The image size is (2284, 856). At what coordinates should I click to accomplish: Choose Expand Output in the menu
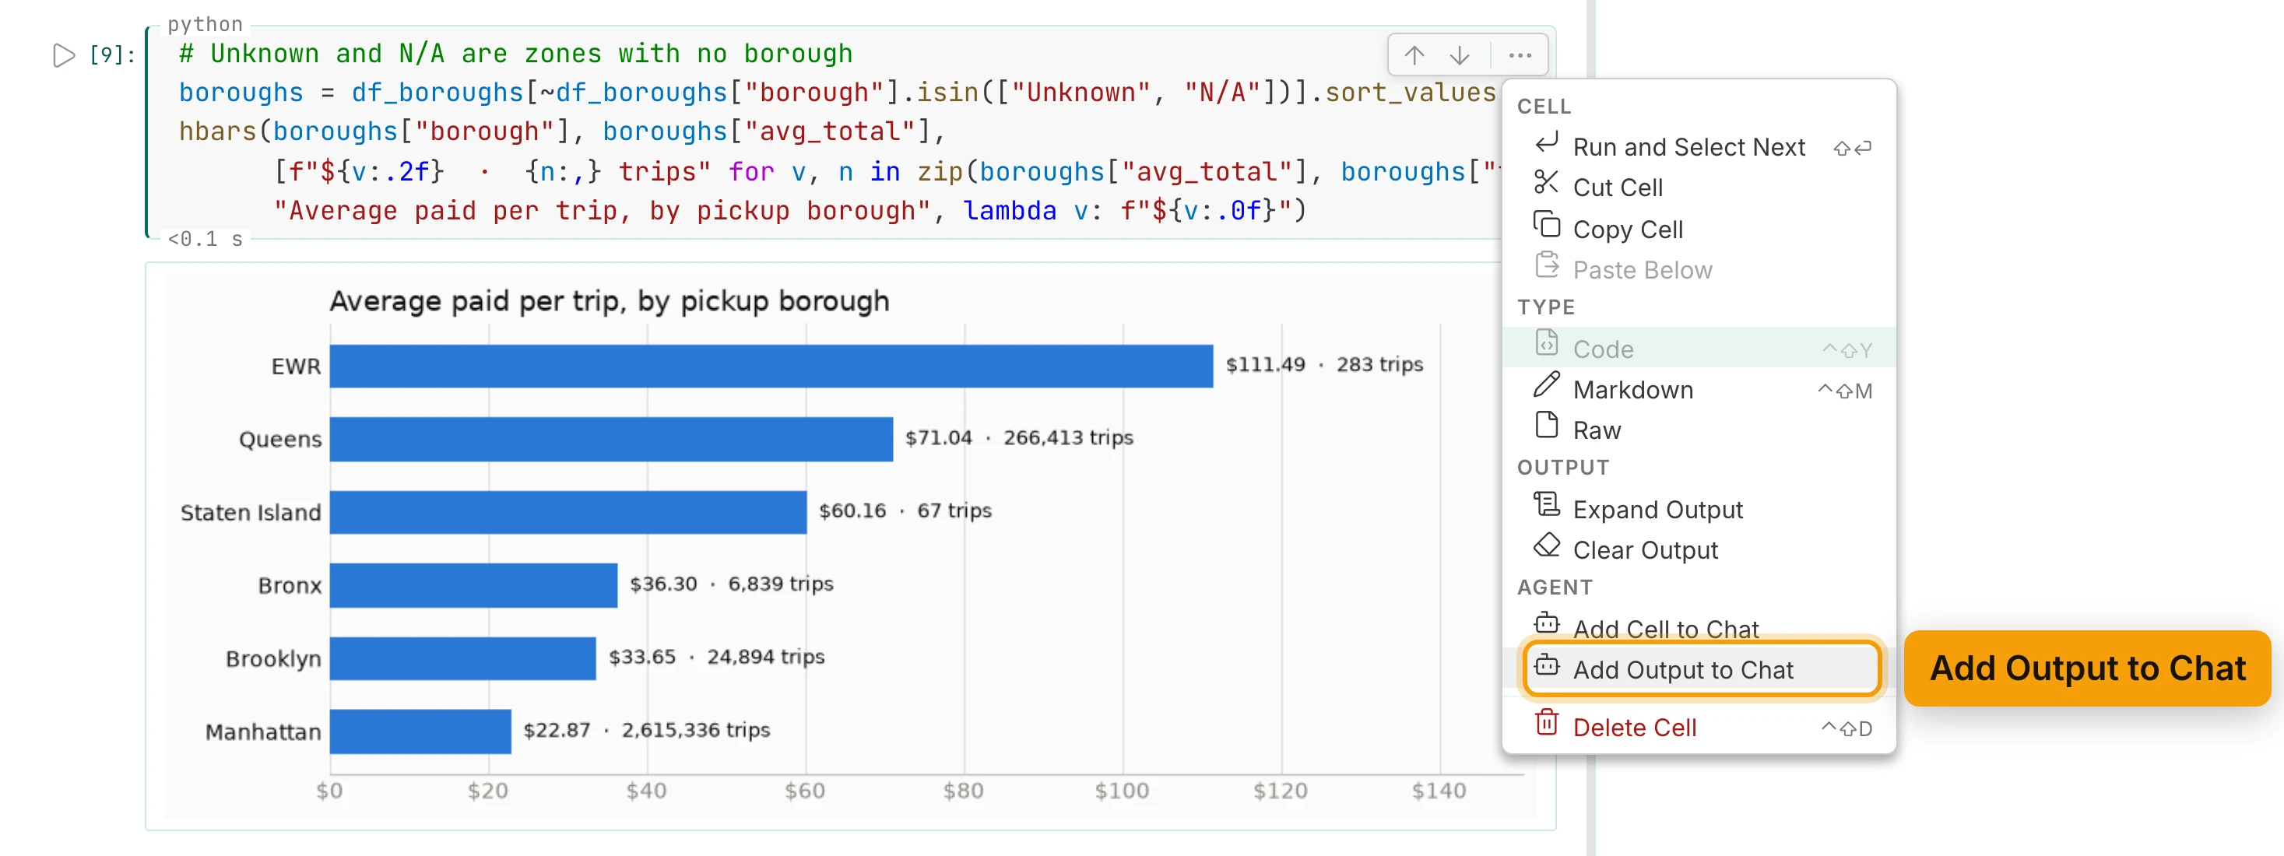click(x=1699, y=510)
